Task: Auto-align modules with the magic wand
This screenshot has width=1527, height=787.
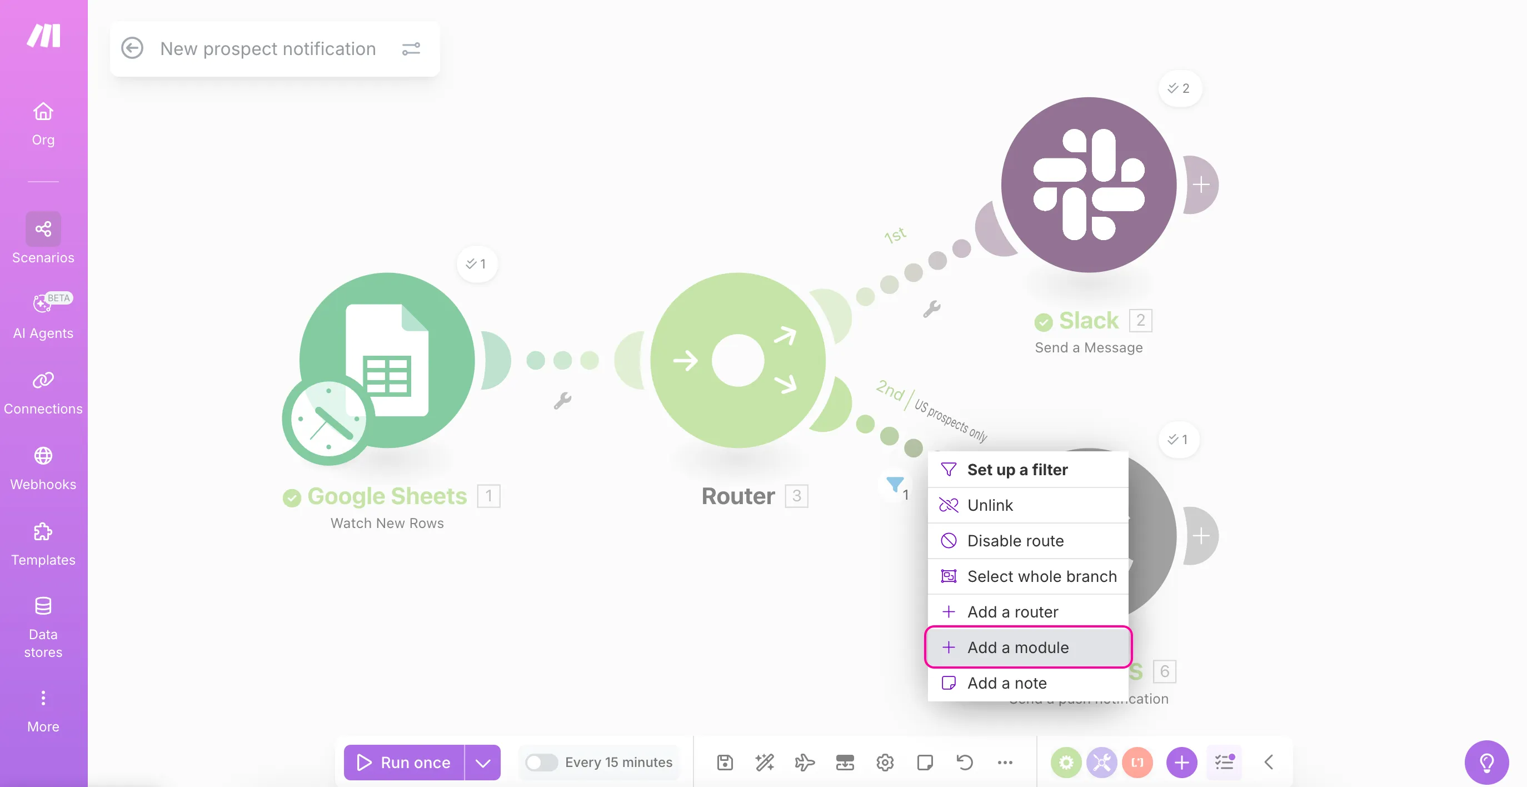Action: pos(765,763)
